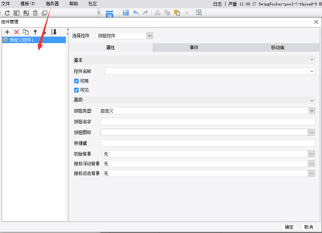Sort widget list with the sort arrow icon
Viewport: 322px width, 233px height.
(x=54, y=32)
